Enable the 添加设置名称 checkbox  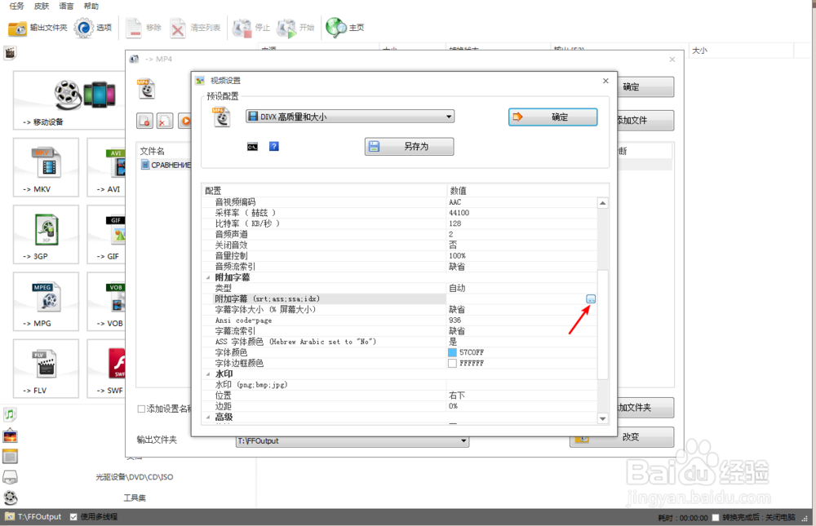pyautogui.click(x=142, y=408)
